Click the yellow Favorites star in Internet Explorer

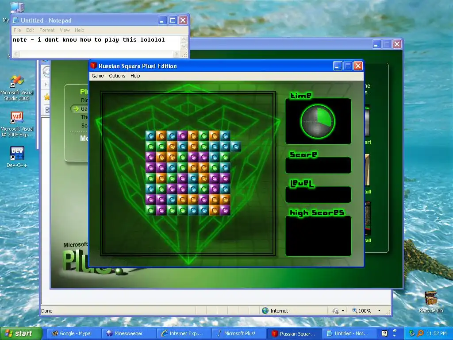[46, 97]
